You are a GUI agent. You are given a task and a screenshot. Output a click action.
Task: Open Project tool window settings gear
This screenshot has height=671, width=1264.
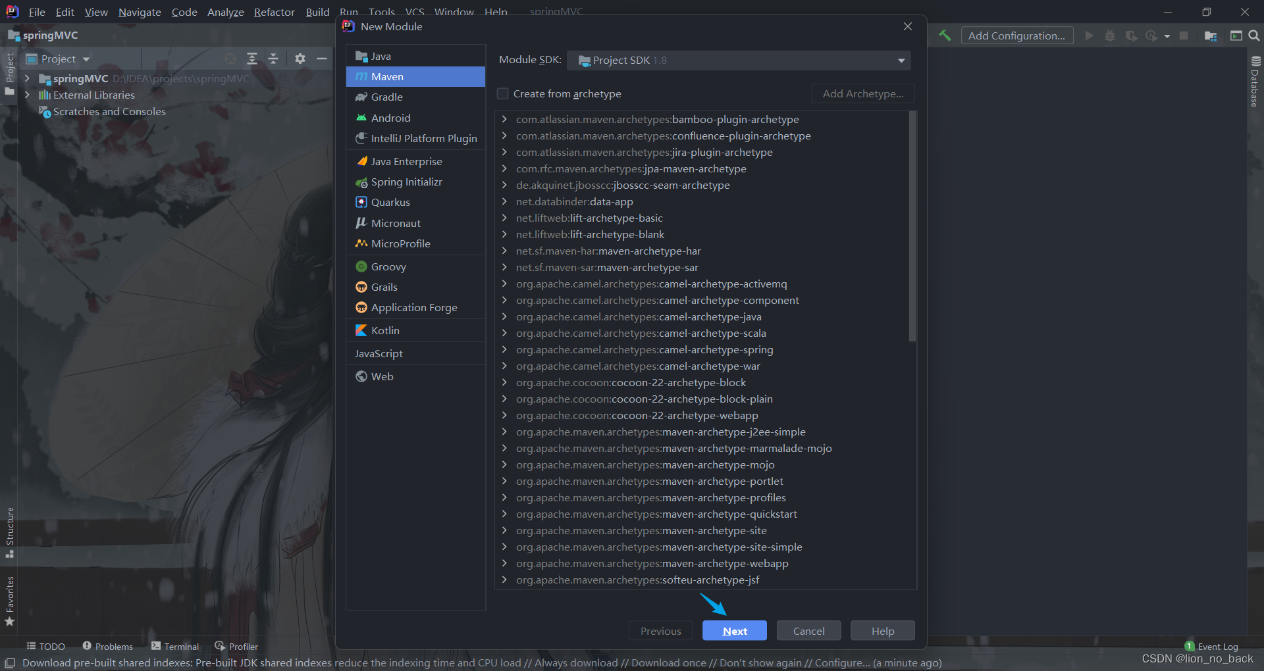[x=300, y=59]
